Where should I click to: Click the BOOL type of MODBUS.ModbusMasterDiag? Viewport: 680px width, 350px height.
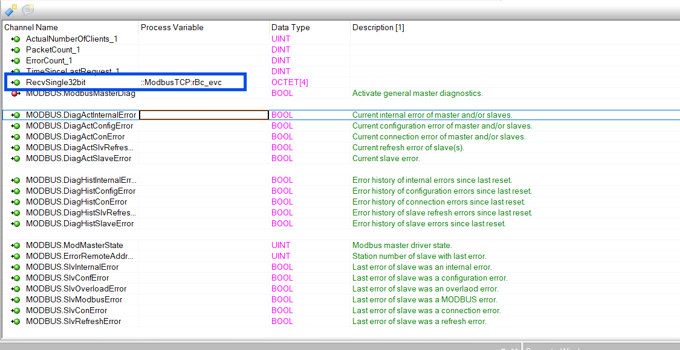click(x=282, y=93)
